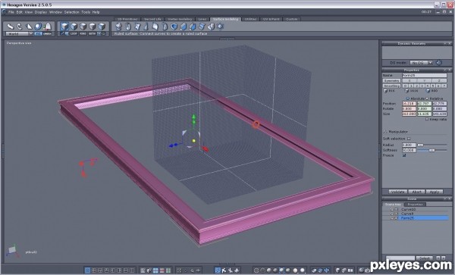Click the DG mode settings icon
This screenshot has width=455, height=275.
[x=439, y=63]
